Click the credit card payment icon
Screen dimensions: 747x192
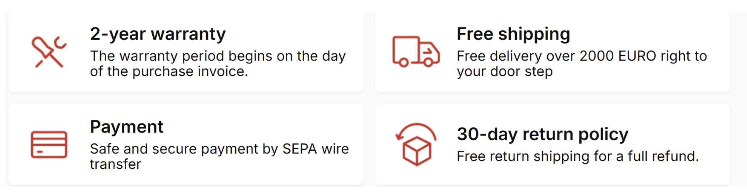[49, 145]
